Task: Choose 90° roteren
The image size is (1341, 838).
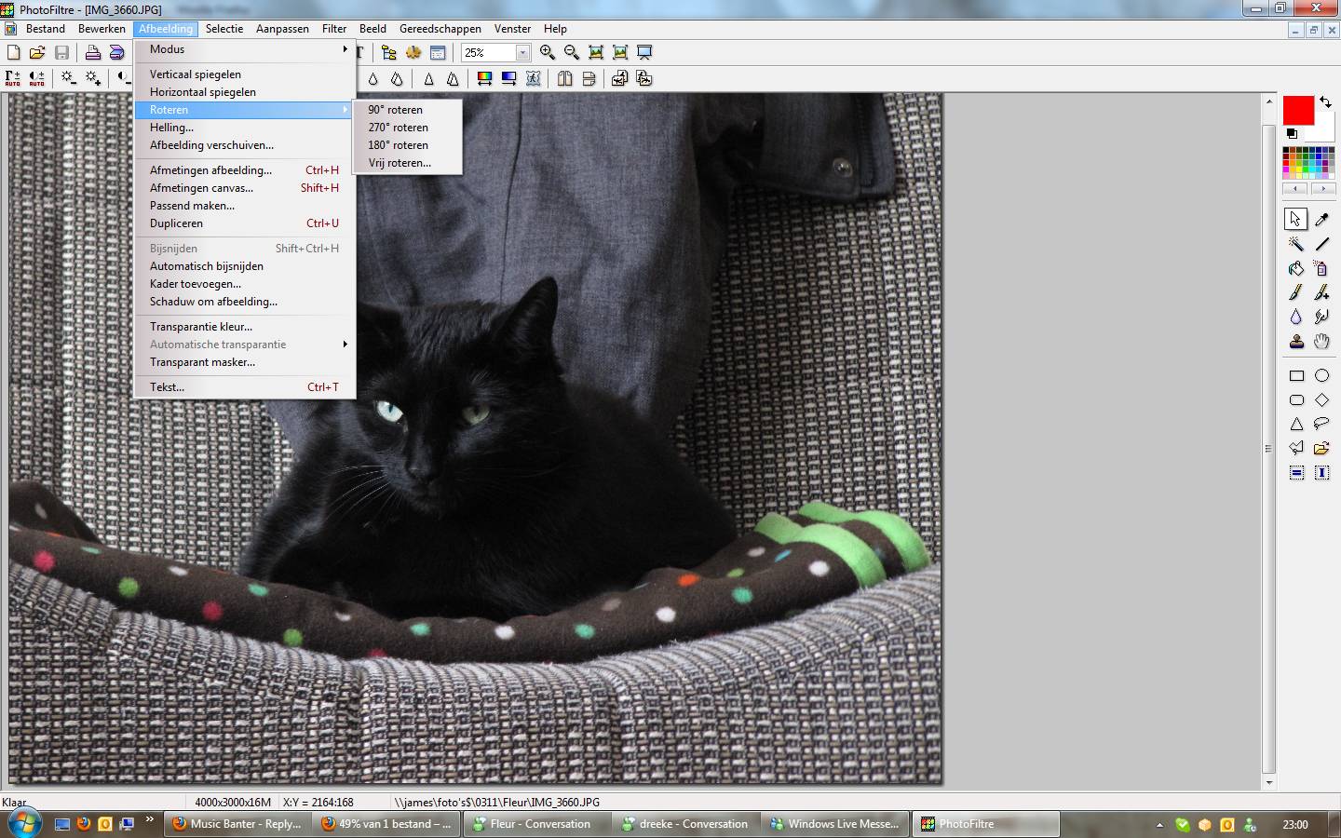Action: pyautogui.click(x=407, y=110)
